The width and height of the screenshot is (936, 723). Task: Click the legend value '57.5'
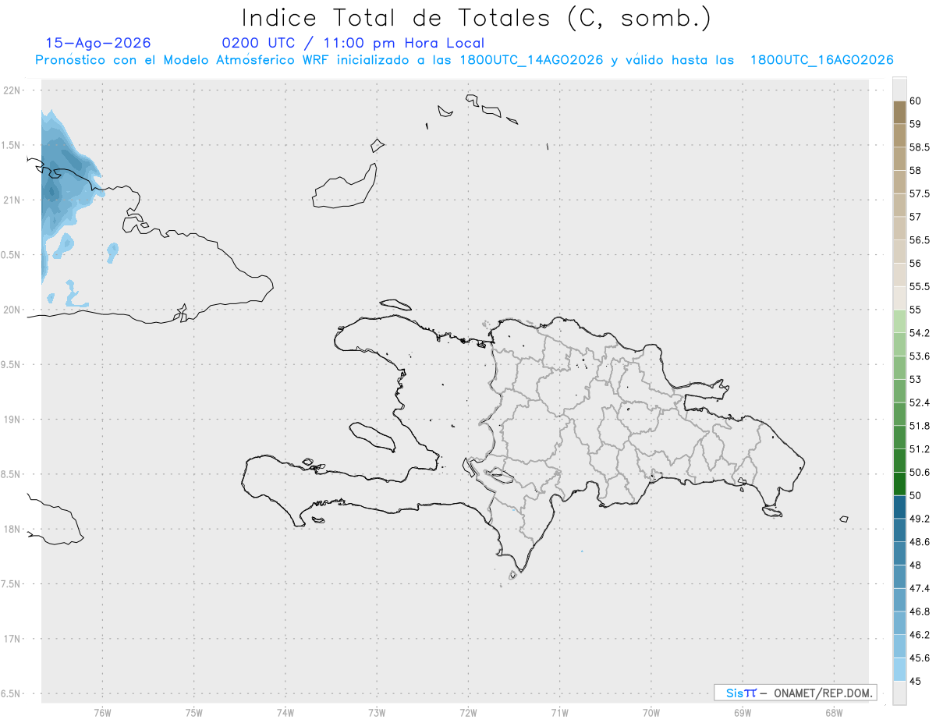coord(919,193)
